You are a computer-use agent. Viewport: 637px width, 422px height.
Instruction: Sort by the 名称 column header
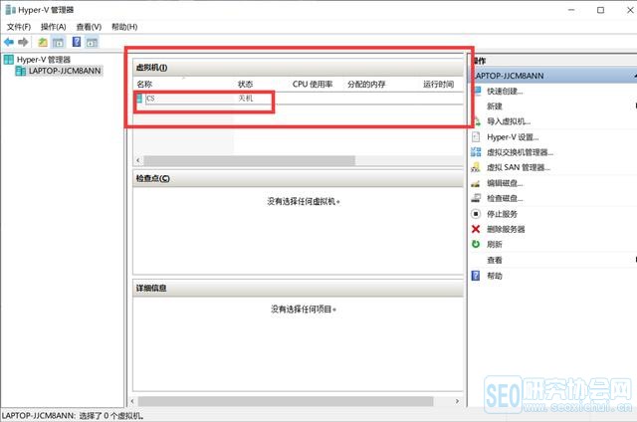(144, 84)
